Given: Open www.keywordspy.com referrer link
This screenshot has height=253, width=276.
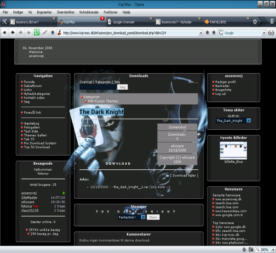Looking at the screenshot, I should click(231, 211).
